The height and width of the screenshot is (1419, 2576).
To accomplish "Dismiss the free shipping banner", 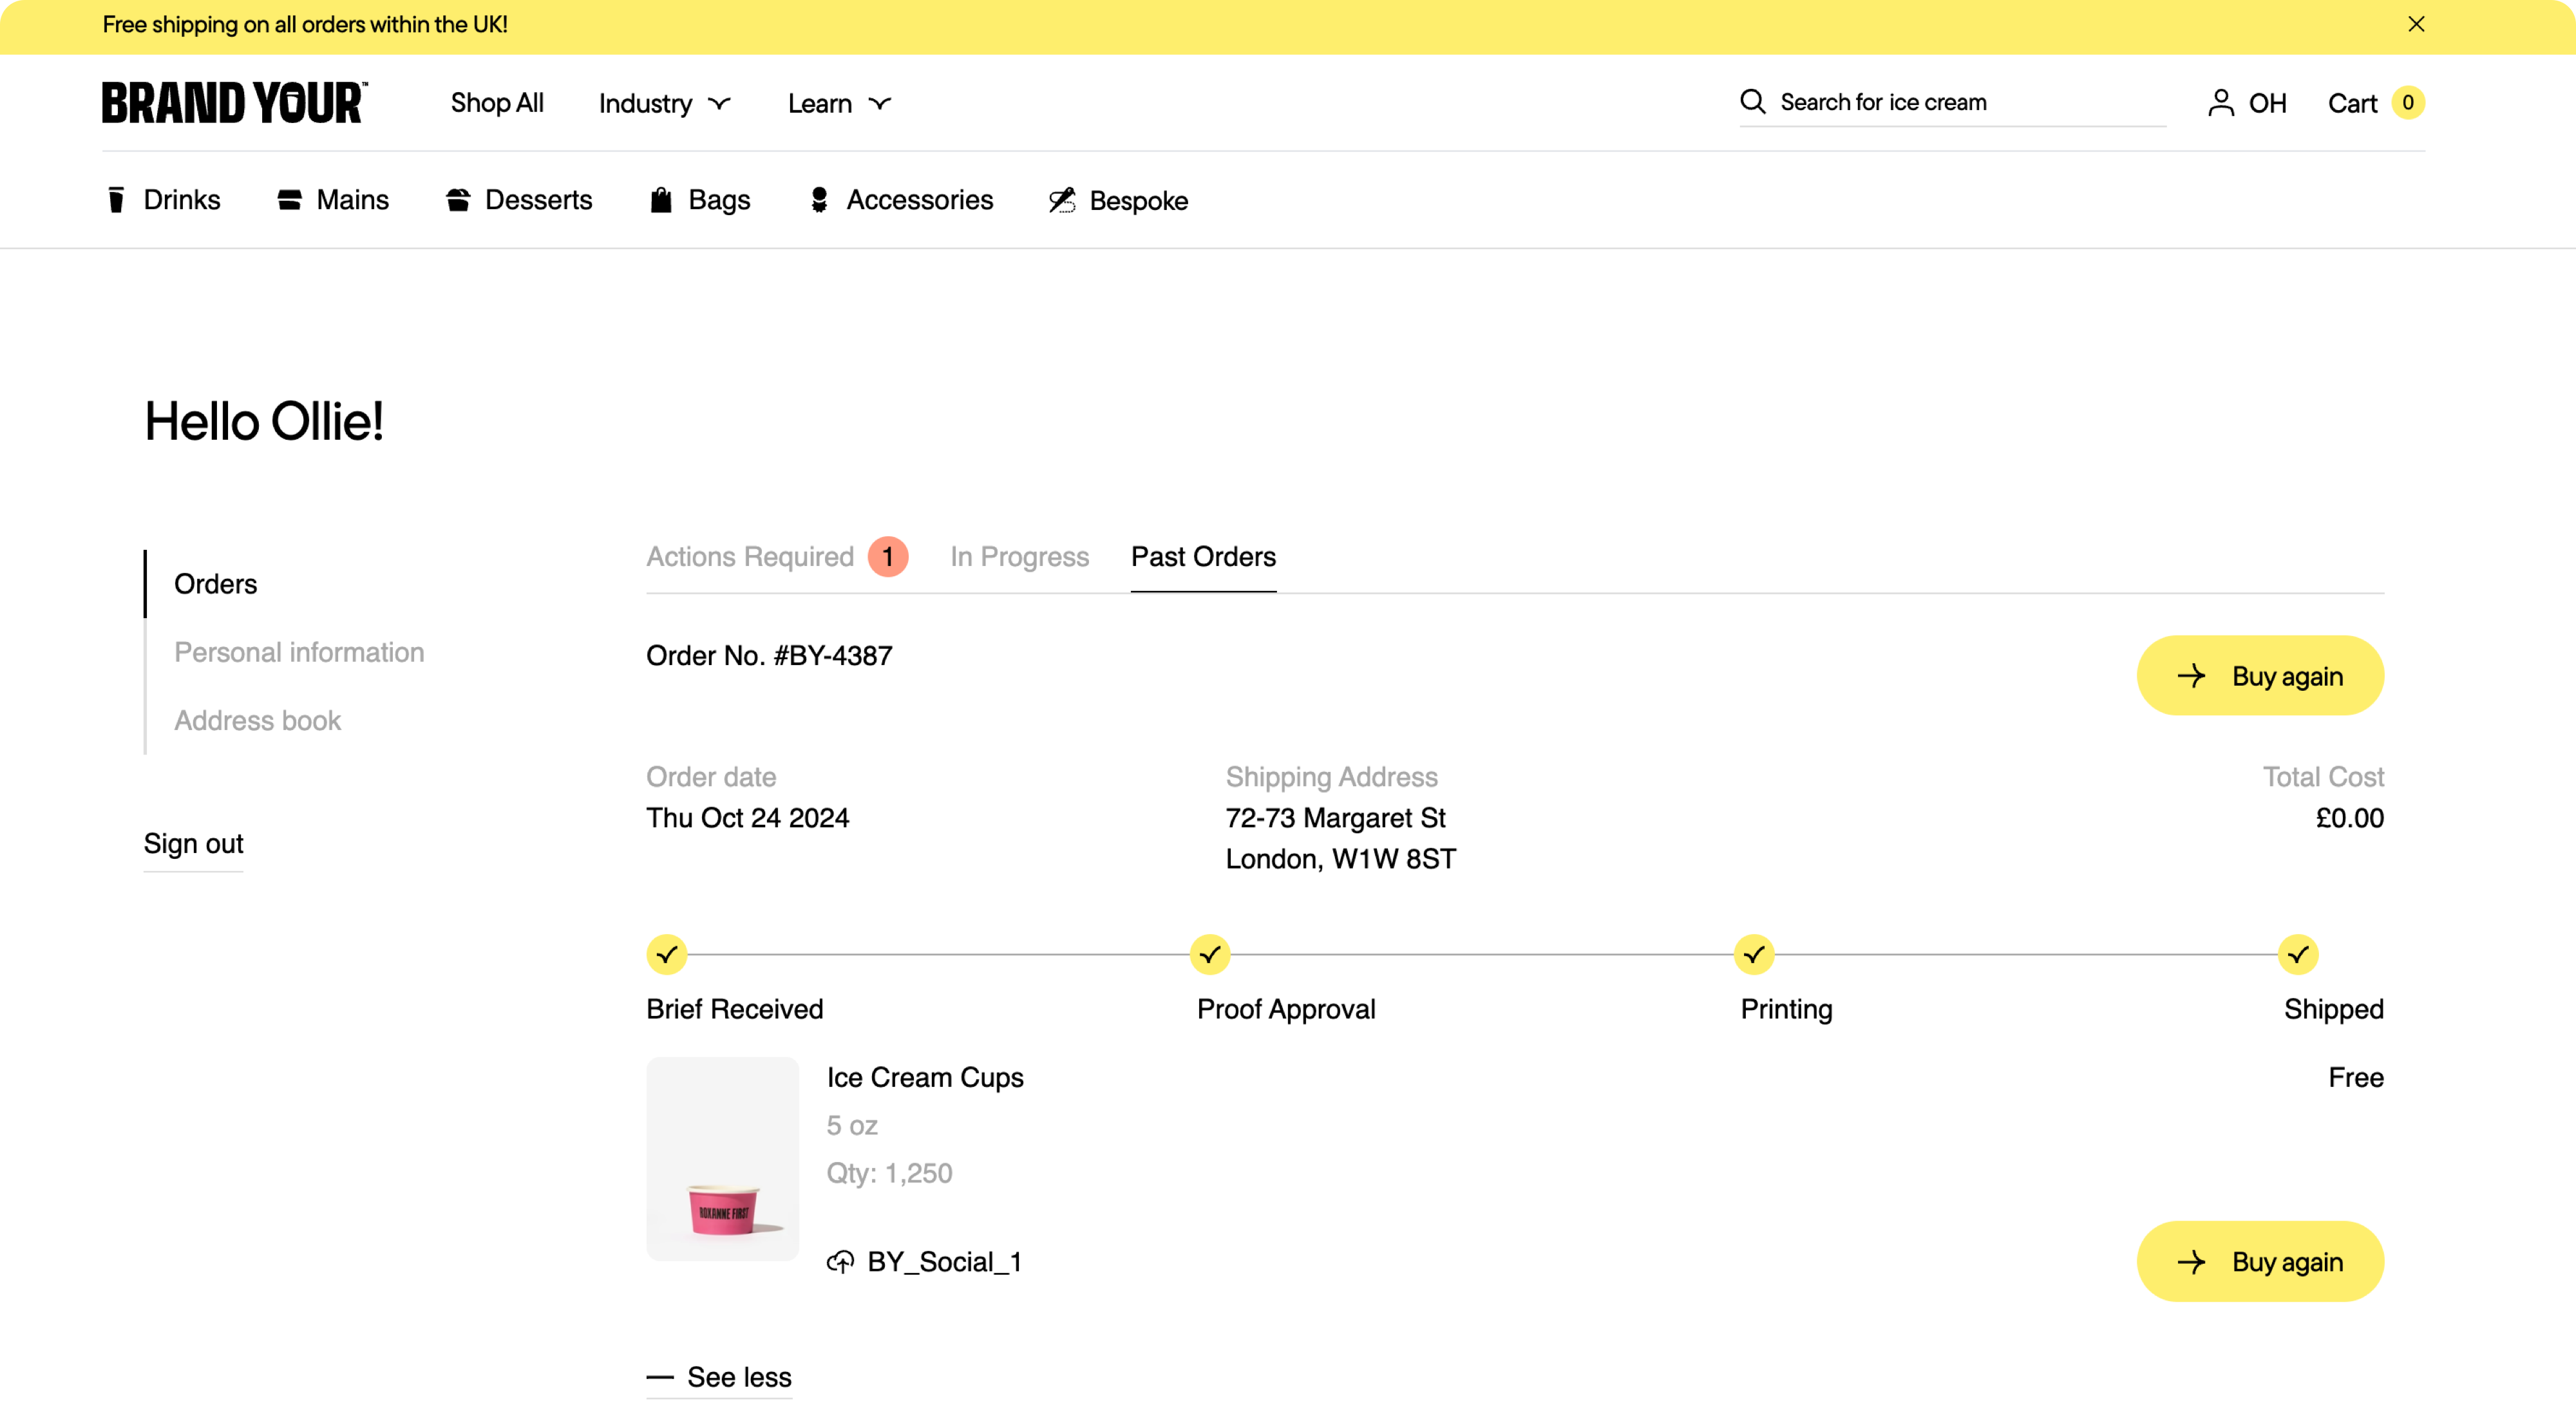I will click(x=2416, y=24).
